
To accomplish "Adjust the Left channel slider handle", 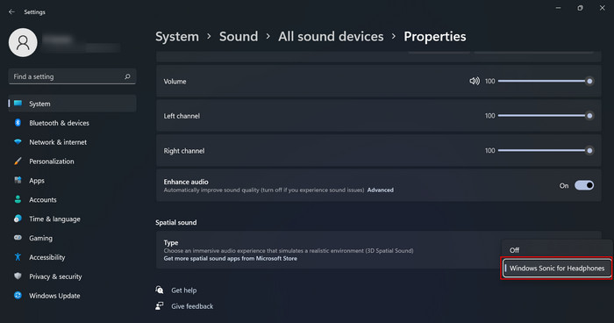I will coord(589,116).
